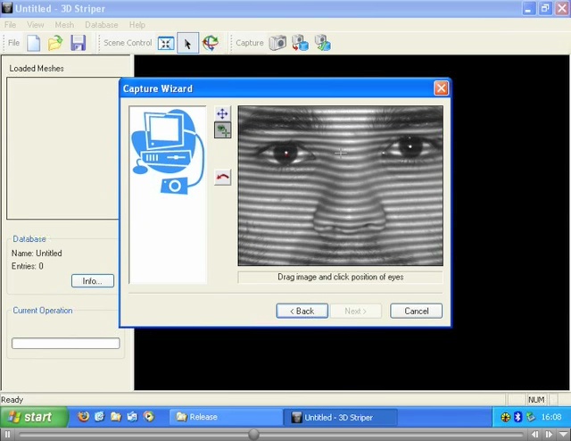The height and width of the screenshot is (441, 571).
Task: Save using the floppy disk icon
Action: [x=78, y=43]
